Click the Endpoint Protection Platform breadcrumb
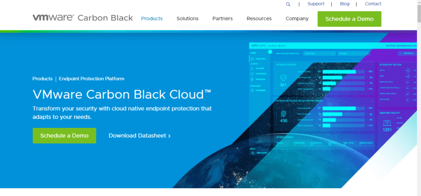 coord(92,78)
